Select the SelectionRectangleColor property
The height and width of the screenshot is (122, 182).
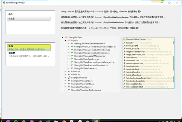(136, 81)
